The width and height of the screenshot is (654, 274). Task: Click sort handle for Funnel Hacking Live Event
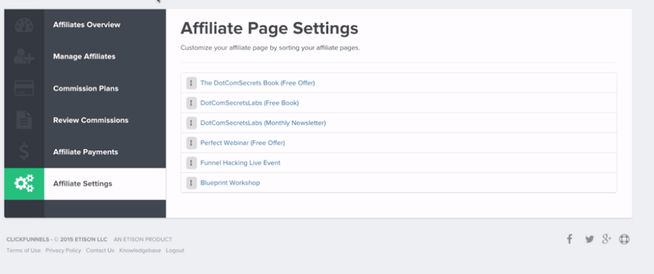[x=192, y=163]
